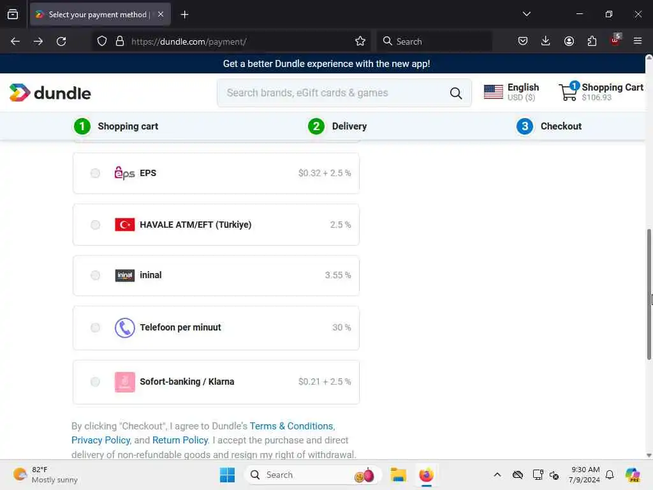Open the weather widget 82°F

[45, 475]
